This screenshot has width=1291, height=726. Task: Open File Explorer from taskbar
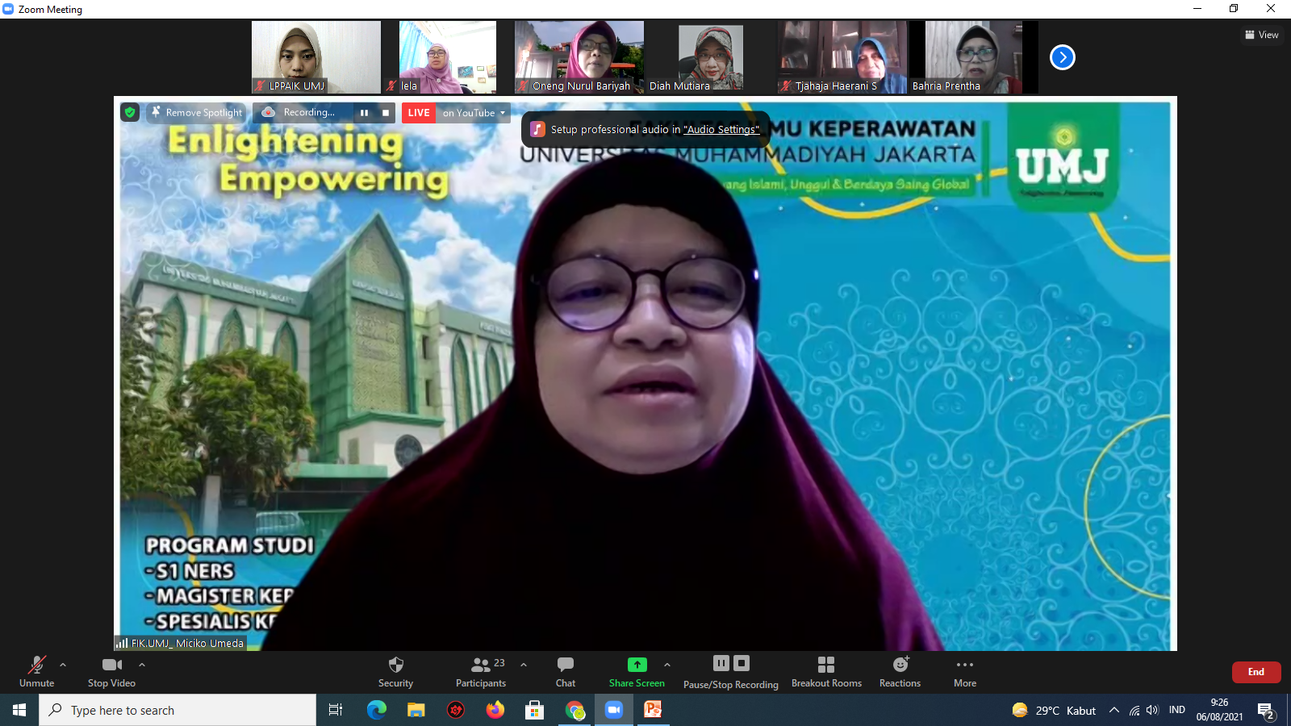pyautogui.click(x=416, y=710)
